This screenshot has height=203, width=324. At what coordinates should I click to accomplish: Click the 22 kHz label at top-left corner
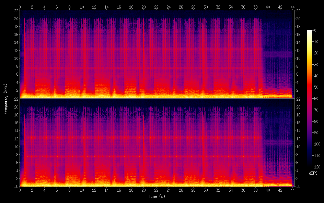[15, 11]
